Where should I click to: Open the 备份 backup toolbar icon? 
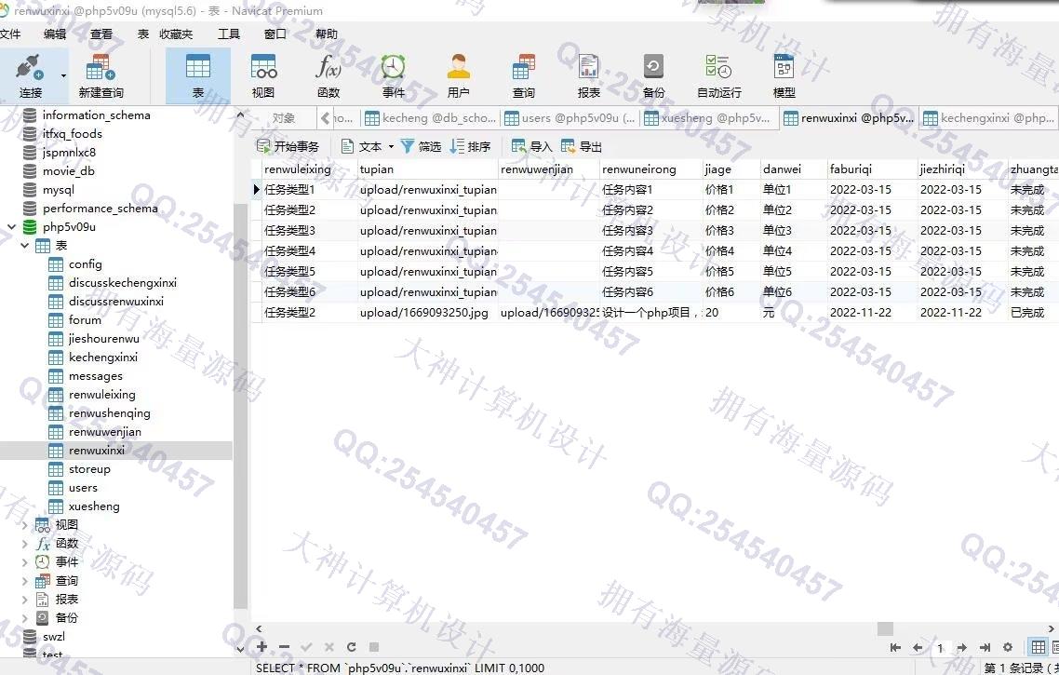[x=653, y=75]
